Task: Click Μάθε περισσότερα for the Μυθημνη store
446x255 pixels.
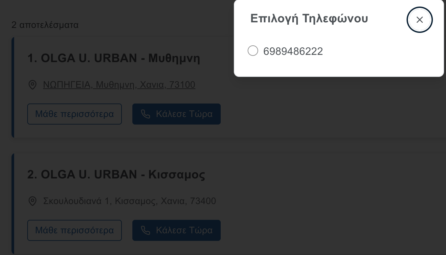Action: point(75,114)
